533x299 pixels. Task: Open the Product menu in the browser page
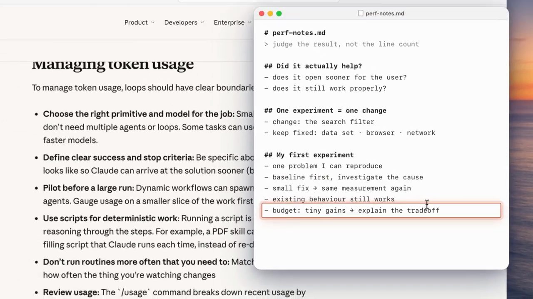tap(139, 22)
